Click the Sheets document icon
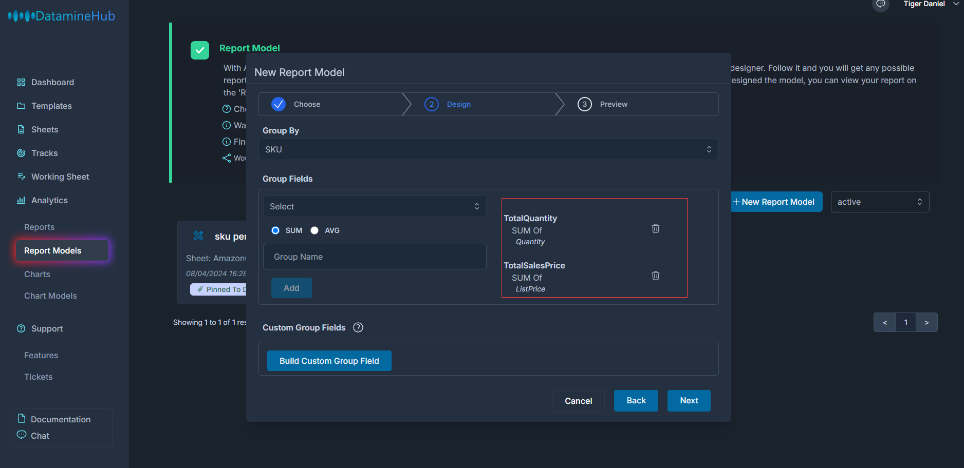Image resolution: width=964 pixels, height=468 pixels. [x=21, y=129]
